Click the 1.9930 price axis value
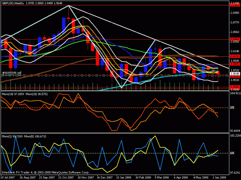Screen dimensions: 241x180 (x=235, y=61)
